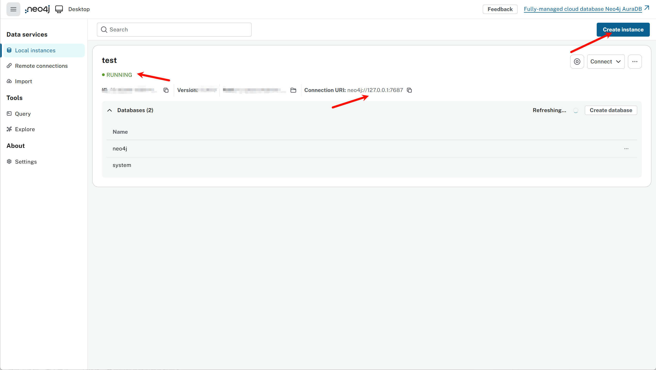Launch the Explore tool

point(25,129)
